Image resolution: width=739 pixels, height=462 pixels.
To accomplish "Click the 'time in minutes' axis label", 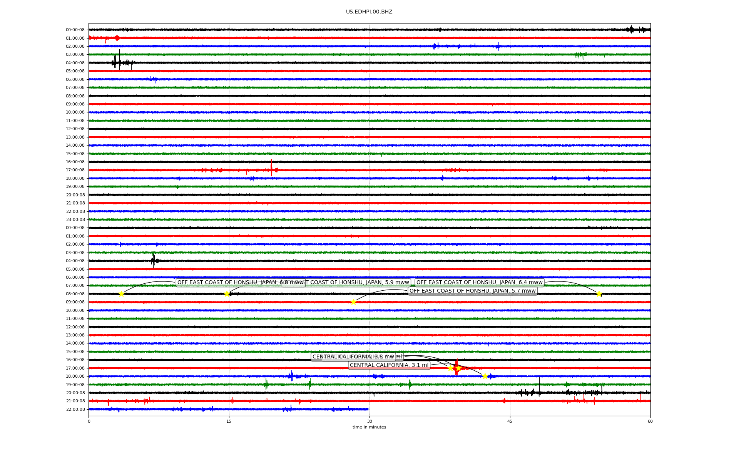I will coord(369,427).
